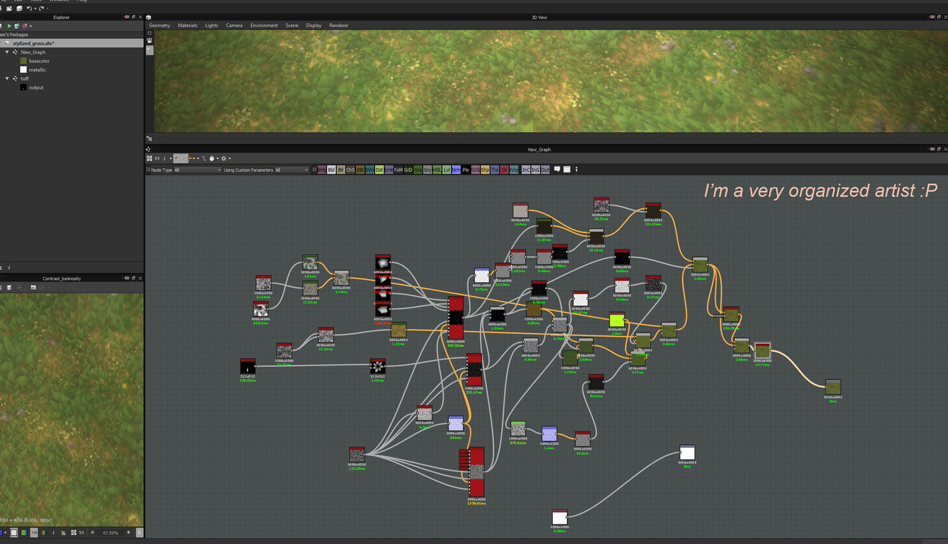
Task: Add a Uniform Color (Clr) node
Action: point(504,169)
